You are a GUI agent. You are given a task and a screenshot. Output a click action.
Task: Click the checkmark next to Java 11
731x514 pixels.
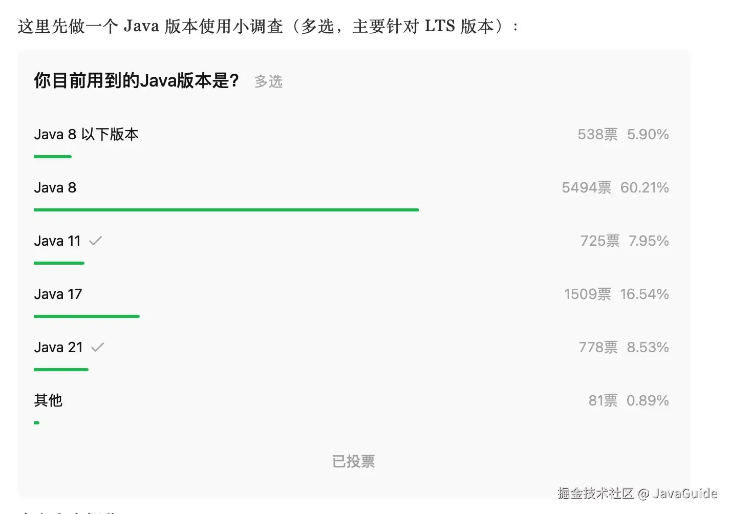point(96,241)
